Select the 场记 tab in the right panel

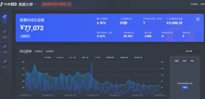click(x=177, y=61)
